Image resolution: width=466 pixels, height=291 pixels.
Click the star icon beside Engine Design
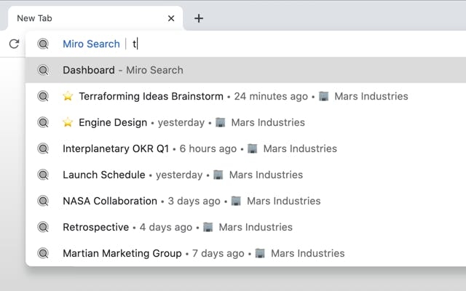tap(68, 122)
